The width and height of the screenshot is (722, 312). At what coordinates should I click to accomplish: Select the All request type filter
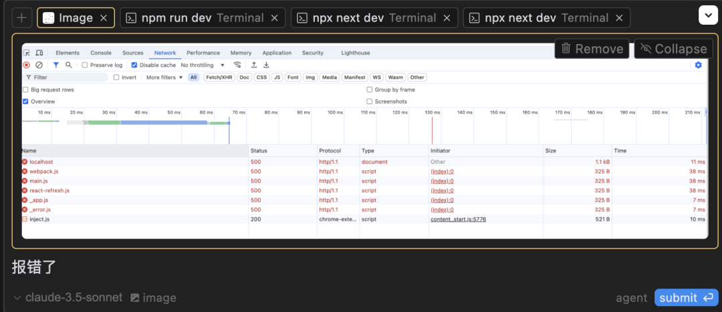click(193, 77)
